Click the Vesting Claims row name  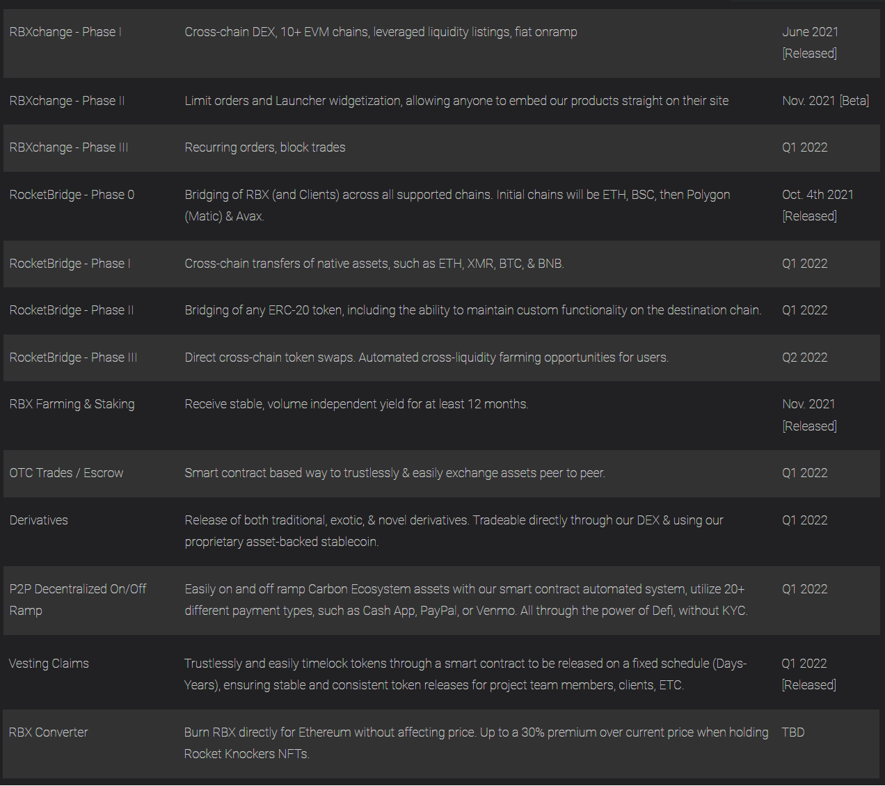click(49, 664)
